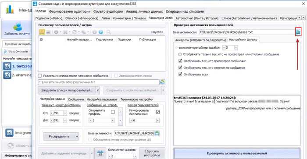
Task: Untick the Игнорировать подписанных checkbox
Action: pyautogui.click(x=158, y=112)
